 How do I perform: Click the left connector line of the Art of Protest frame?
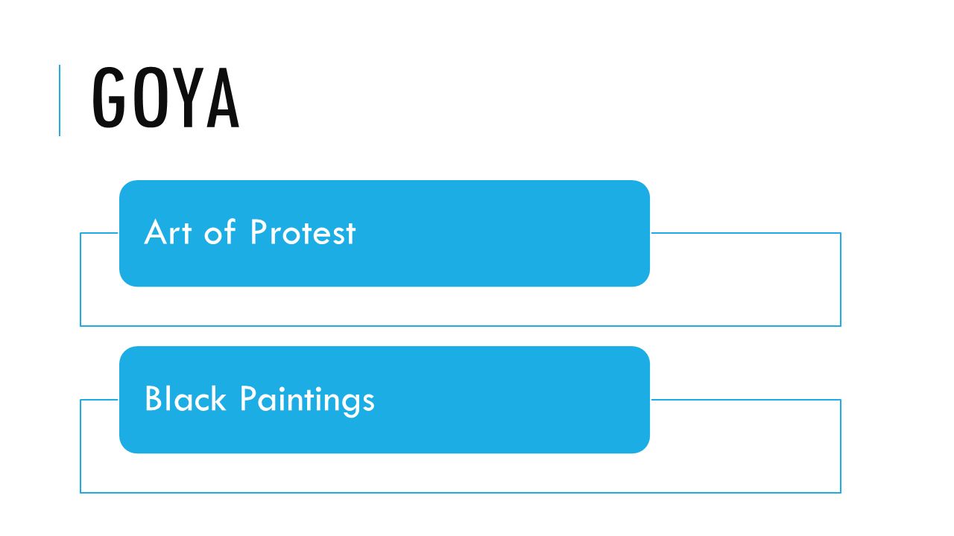(99, 233)
